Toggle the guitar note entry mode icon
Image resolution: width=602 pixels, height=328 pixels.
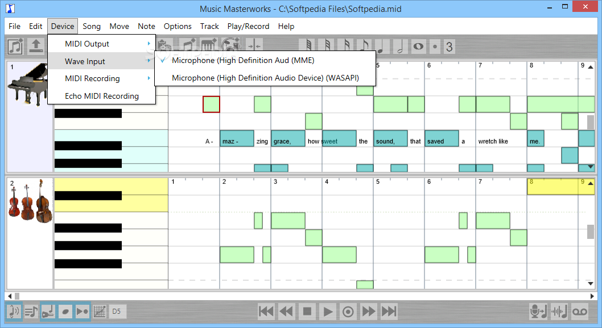(x=48, y=312)
